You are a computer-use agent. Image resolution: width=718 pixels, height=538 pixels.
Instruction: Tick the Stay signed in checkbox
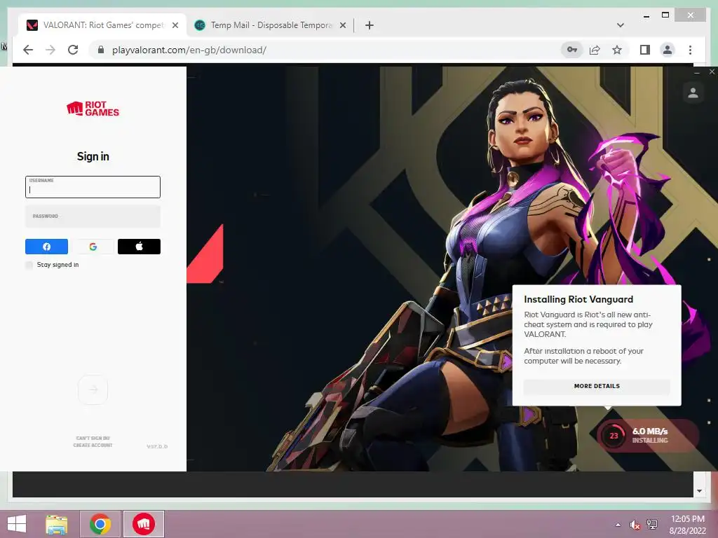coord(29,265)
